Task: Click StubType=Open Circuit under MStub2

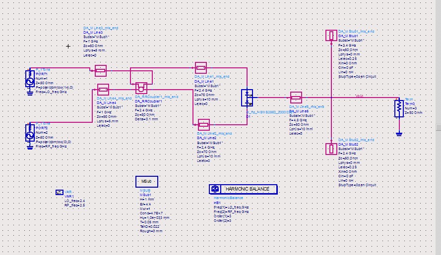Action: 357,185
